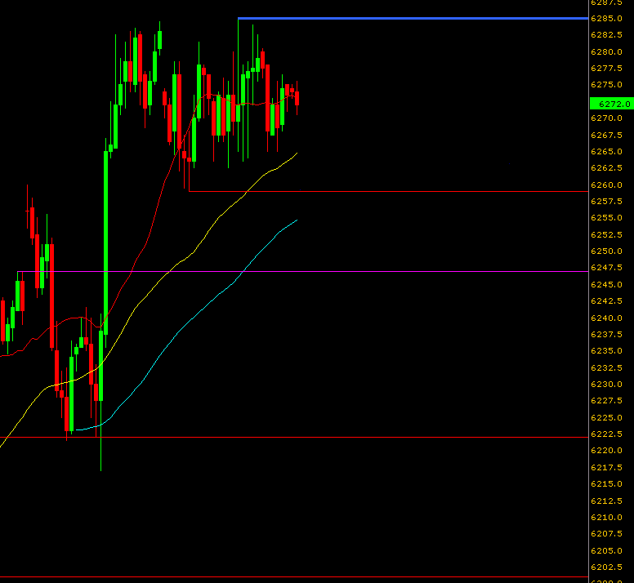Select the red horizontal line near 6222
The width and height of the screenshot is (634, 583).
click(x=294, y=437)
